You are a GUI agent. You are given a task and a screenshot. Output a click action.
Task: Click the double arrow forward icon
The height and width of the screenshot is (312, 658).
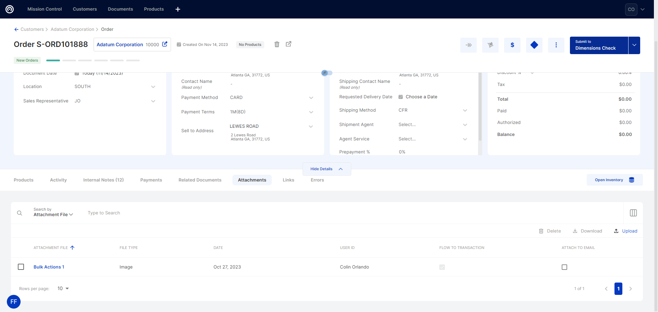tap(468, 45)
